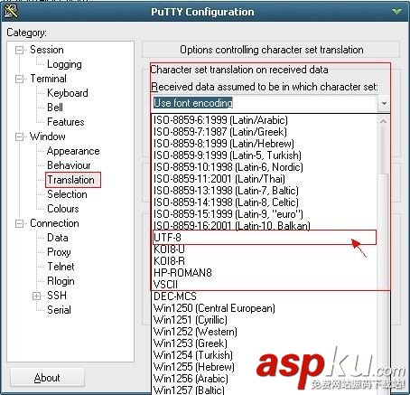Open Telnet settings
The width and height of the screenshot is (410, 395).
61,267
